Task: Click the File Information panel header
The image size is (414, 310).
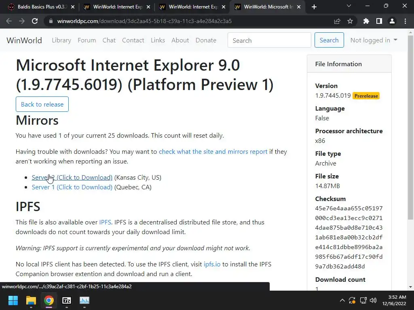Action: pos(349,64)
